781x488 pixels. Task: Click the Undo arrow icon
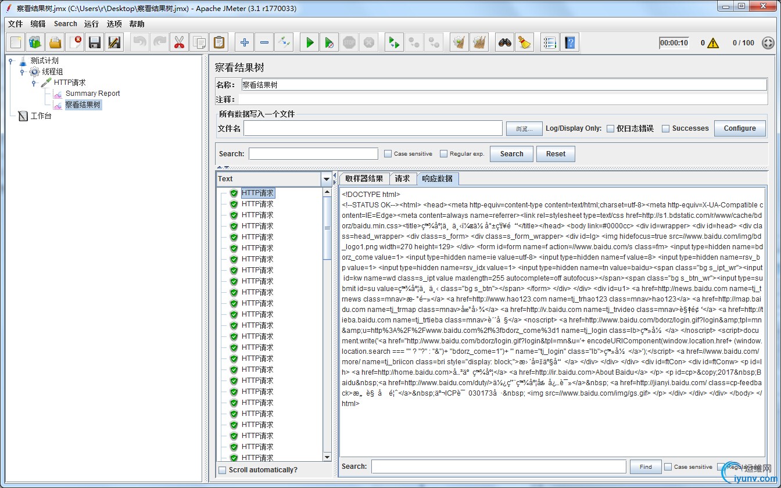pyautogui.click(x=139, y=42)
